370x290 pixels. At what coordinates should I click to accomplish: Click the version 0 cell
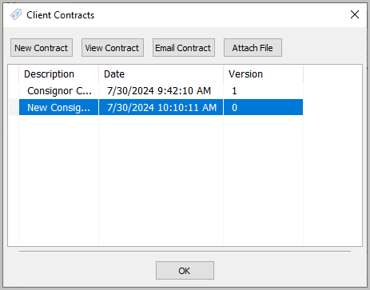[x=263, y=107]
